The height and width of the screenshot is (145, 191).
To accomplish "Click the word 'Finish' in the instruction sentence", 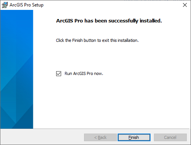I will 78,40.
